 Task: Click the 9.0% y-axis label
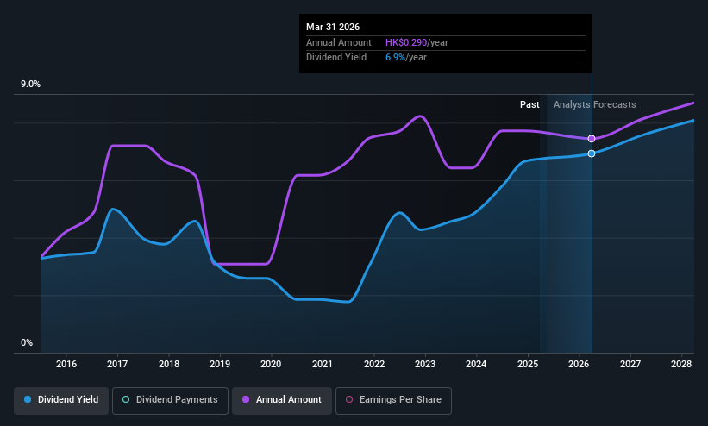click(x=30, y=84)
